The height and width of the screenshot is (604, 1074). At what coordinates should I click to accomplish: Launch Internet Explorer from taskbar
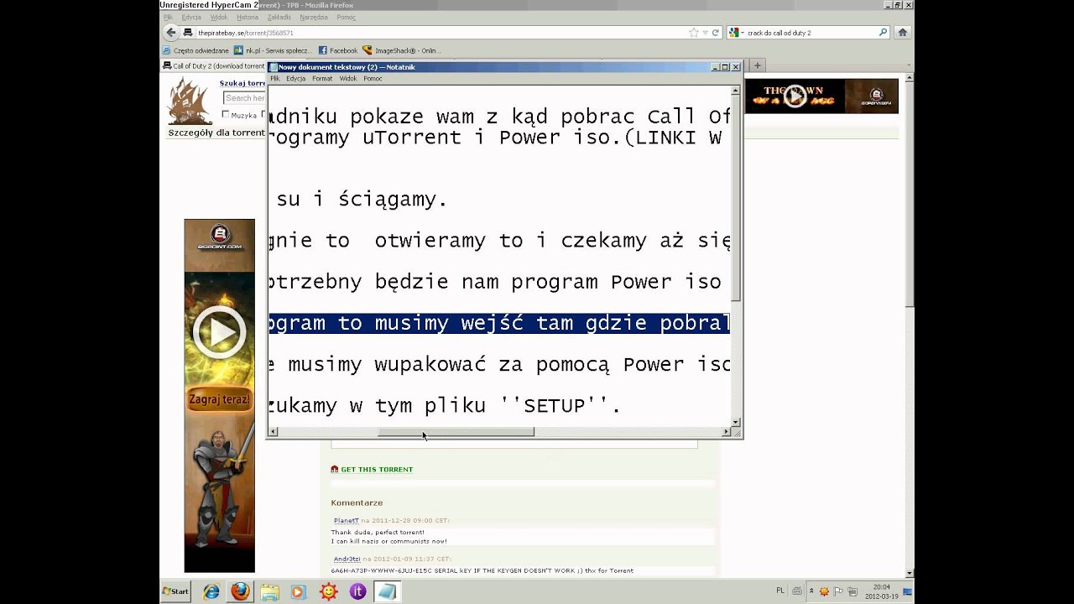(x=211, y=591)
